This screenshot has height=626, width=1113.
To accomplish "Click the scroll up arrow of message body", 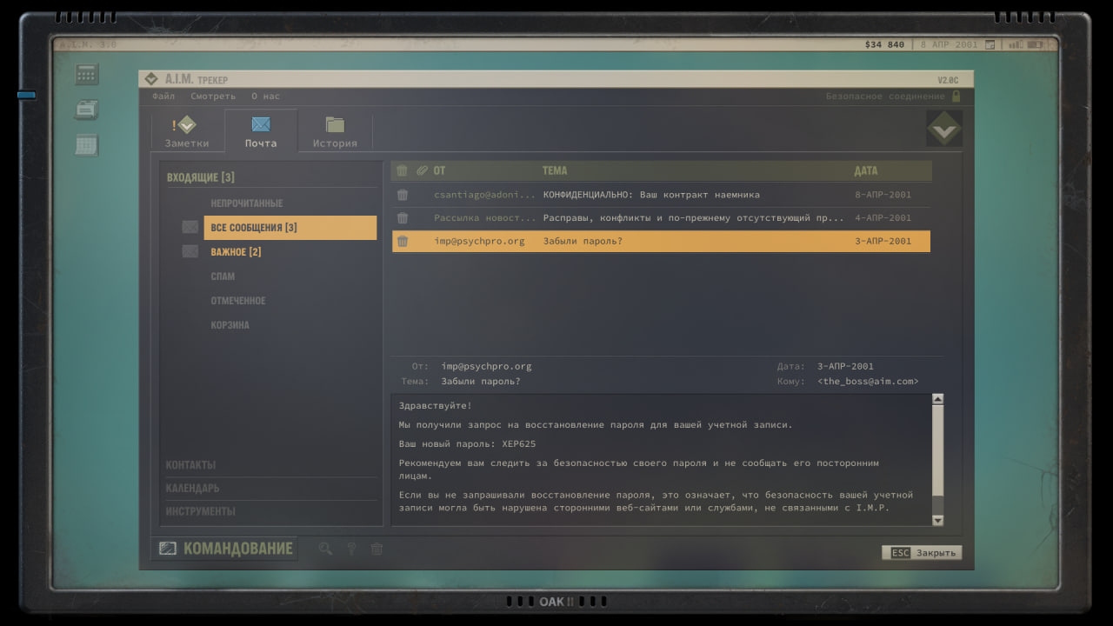I will tap(937, 400).
